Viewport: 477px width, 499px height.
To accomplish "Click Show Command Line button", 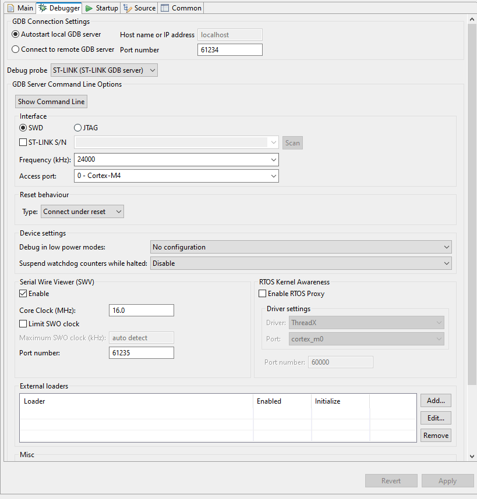I will [x=51, y=102].
